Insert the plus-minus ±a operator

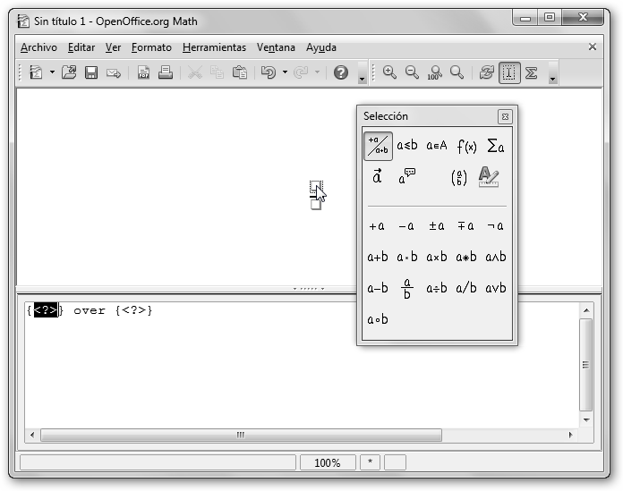(x=437, y=226)
